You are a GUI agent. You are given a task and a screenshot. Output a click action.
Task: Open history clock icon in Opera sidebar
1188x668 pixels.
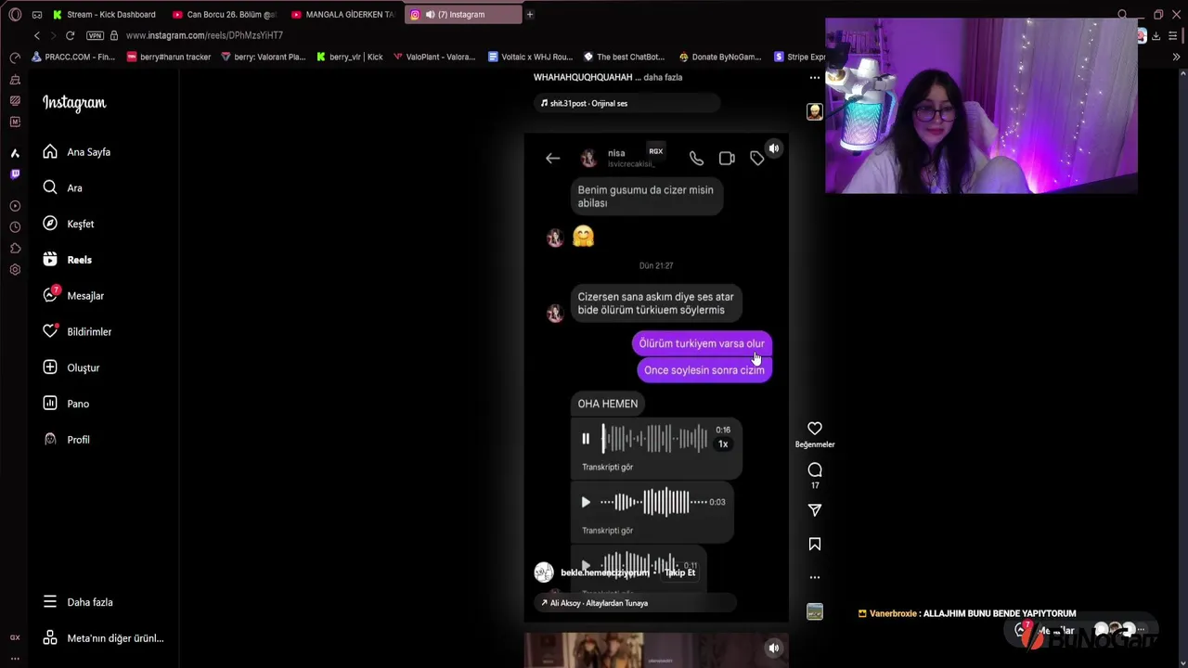coord(15,227)
